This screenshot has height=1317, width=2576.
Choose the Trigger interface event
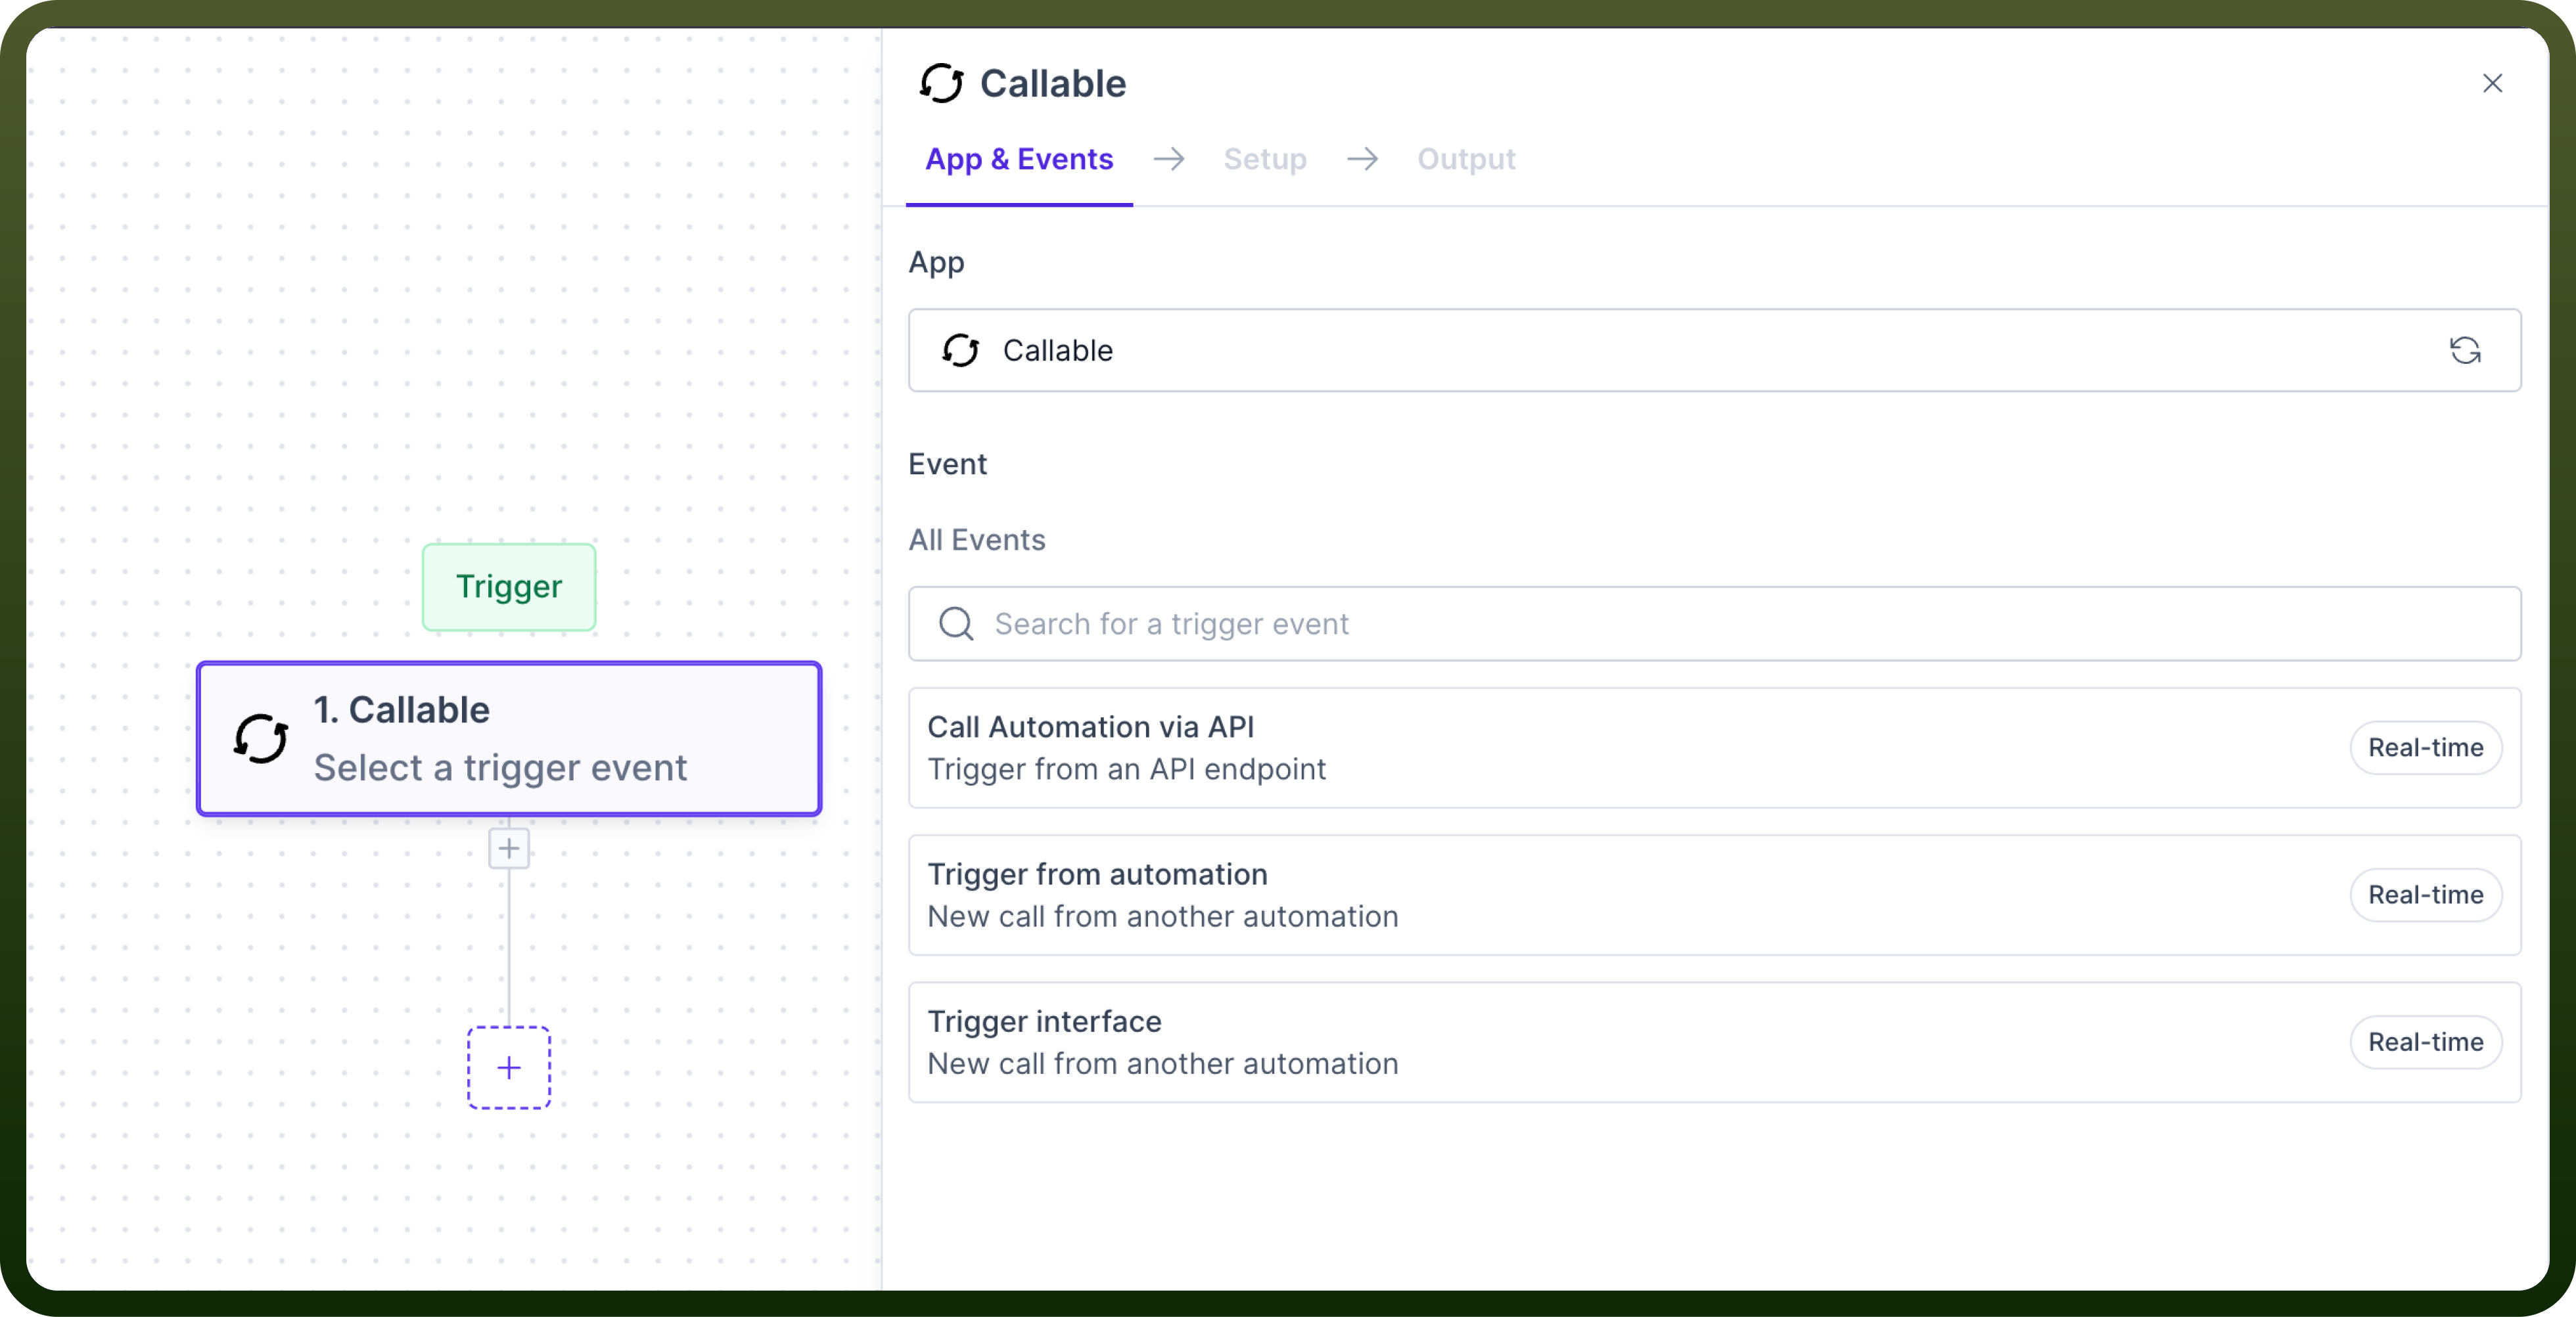click(x=1714, y=1042)
